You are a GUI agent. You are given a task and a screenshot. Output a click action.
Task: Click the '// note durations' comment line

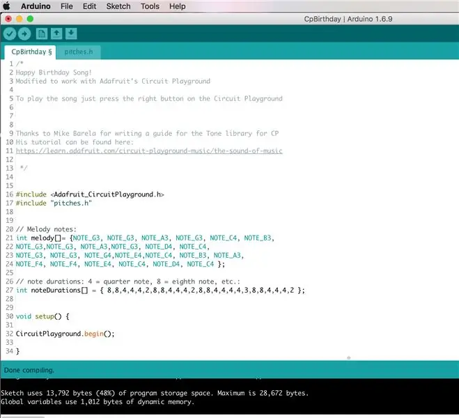coord(128,281)
